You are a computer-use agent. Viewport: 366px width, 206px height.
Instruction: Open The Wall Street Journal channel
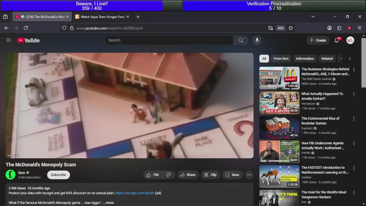pyautogui.click(x=316, y=79)
